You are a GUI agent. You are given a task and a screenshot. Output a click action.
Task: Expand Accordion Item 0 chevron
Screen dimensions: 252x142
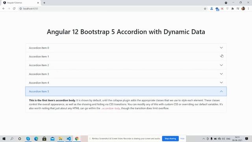pos(221,48)
